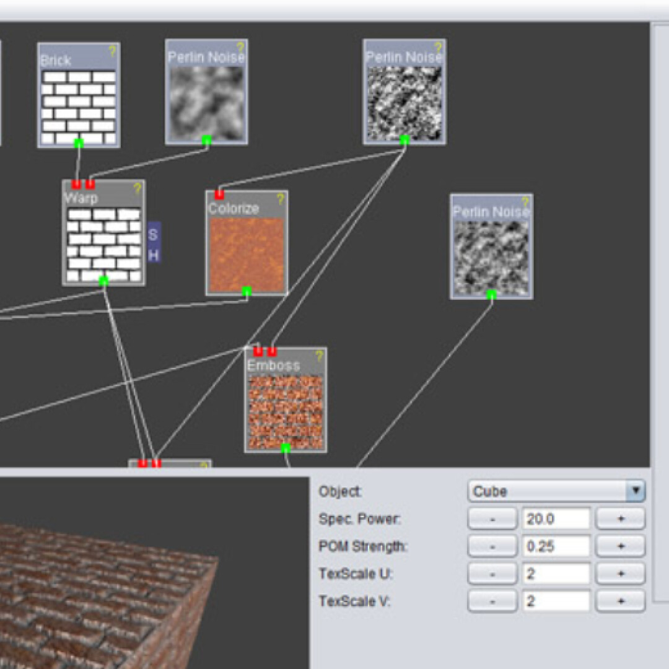Click the green output port on Colorize node
The image size is (669, 669).
(247, 291)
